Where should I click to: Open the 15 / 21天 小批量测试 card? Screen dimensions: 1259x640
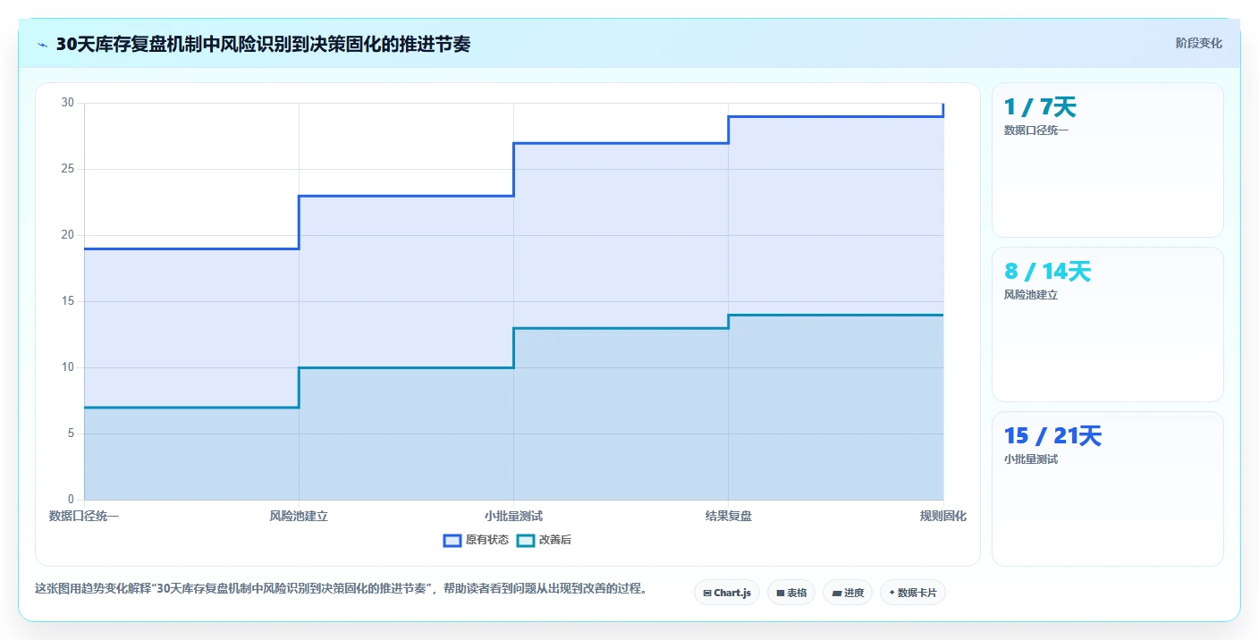[1107, 489]
